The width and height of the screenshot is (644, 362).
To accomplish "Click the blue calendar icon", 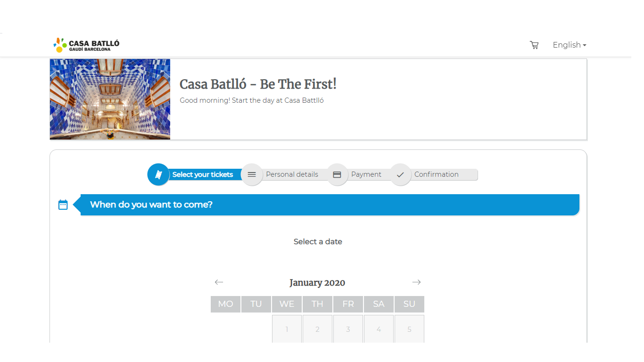I will (x=63, y=205).
